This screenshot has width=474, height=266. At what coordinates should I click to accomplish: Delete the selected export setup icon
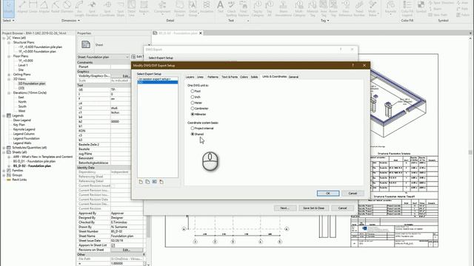click(x=161, y=182)
